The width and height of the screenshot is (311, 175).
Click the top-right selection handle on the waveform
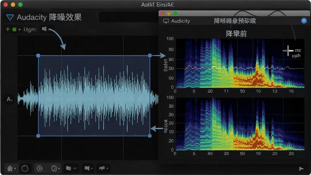coord(150,56)
